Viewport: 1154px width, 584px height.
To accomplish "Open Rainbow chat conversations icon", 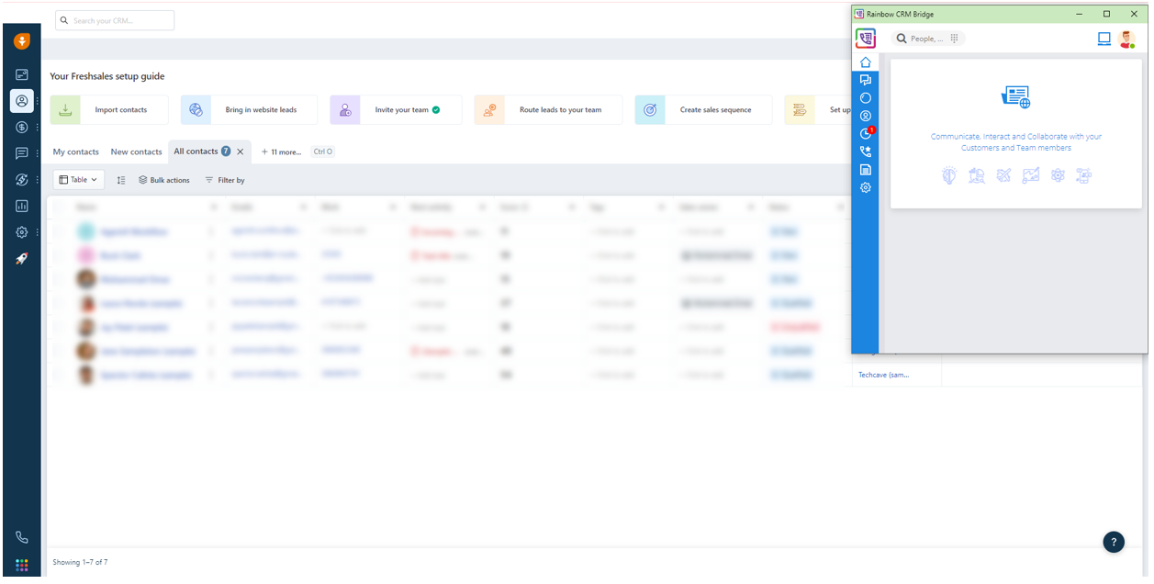I will (865, 81).
